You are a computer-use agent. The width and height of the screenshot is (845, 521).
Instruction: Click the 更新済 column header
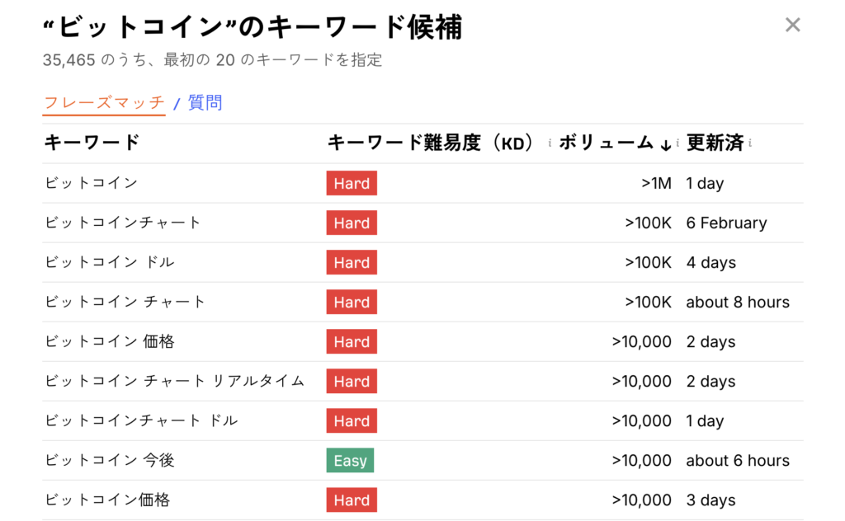[x=715, y=143]
